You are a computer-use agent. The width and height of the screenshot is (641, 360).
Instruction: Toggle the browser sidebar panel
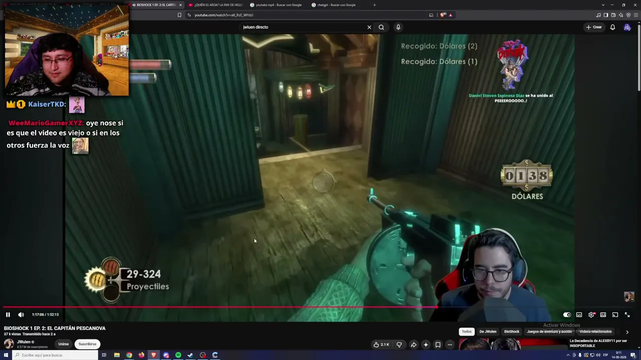[606, 15]
